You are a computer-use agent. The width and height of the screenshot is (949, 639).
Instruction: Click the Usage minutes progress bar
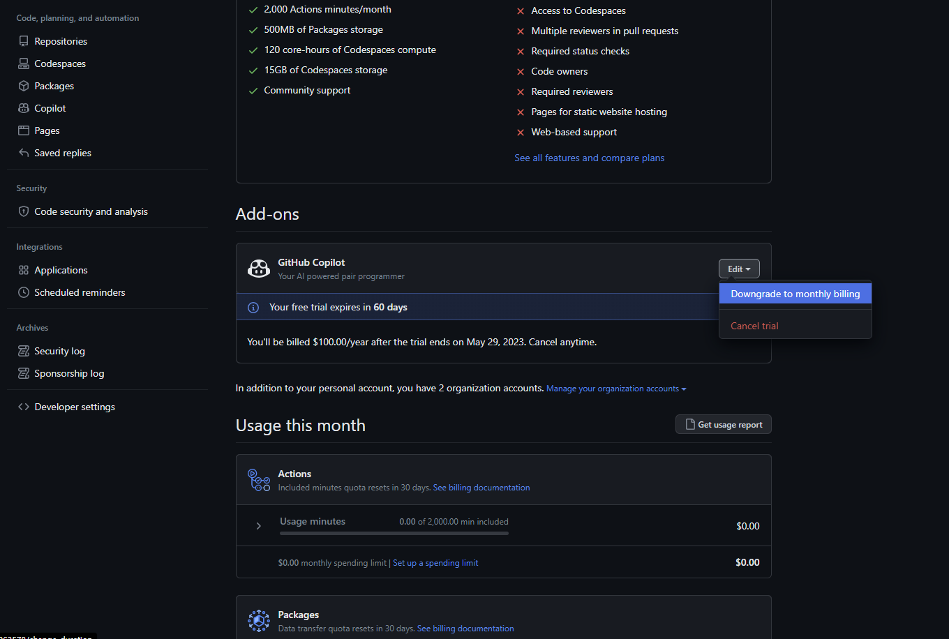point(394,534)
